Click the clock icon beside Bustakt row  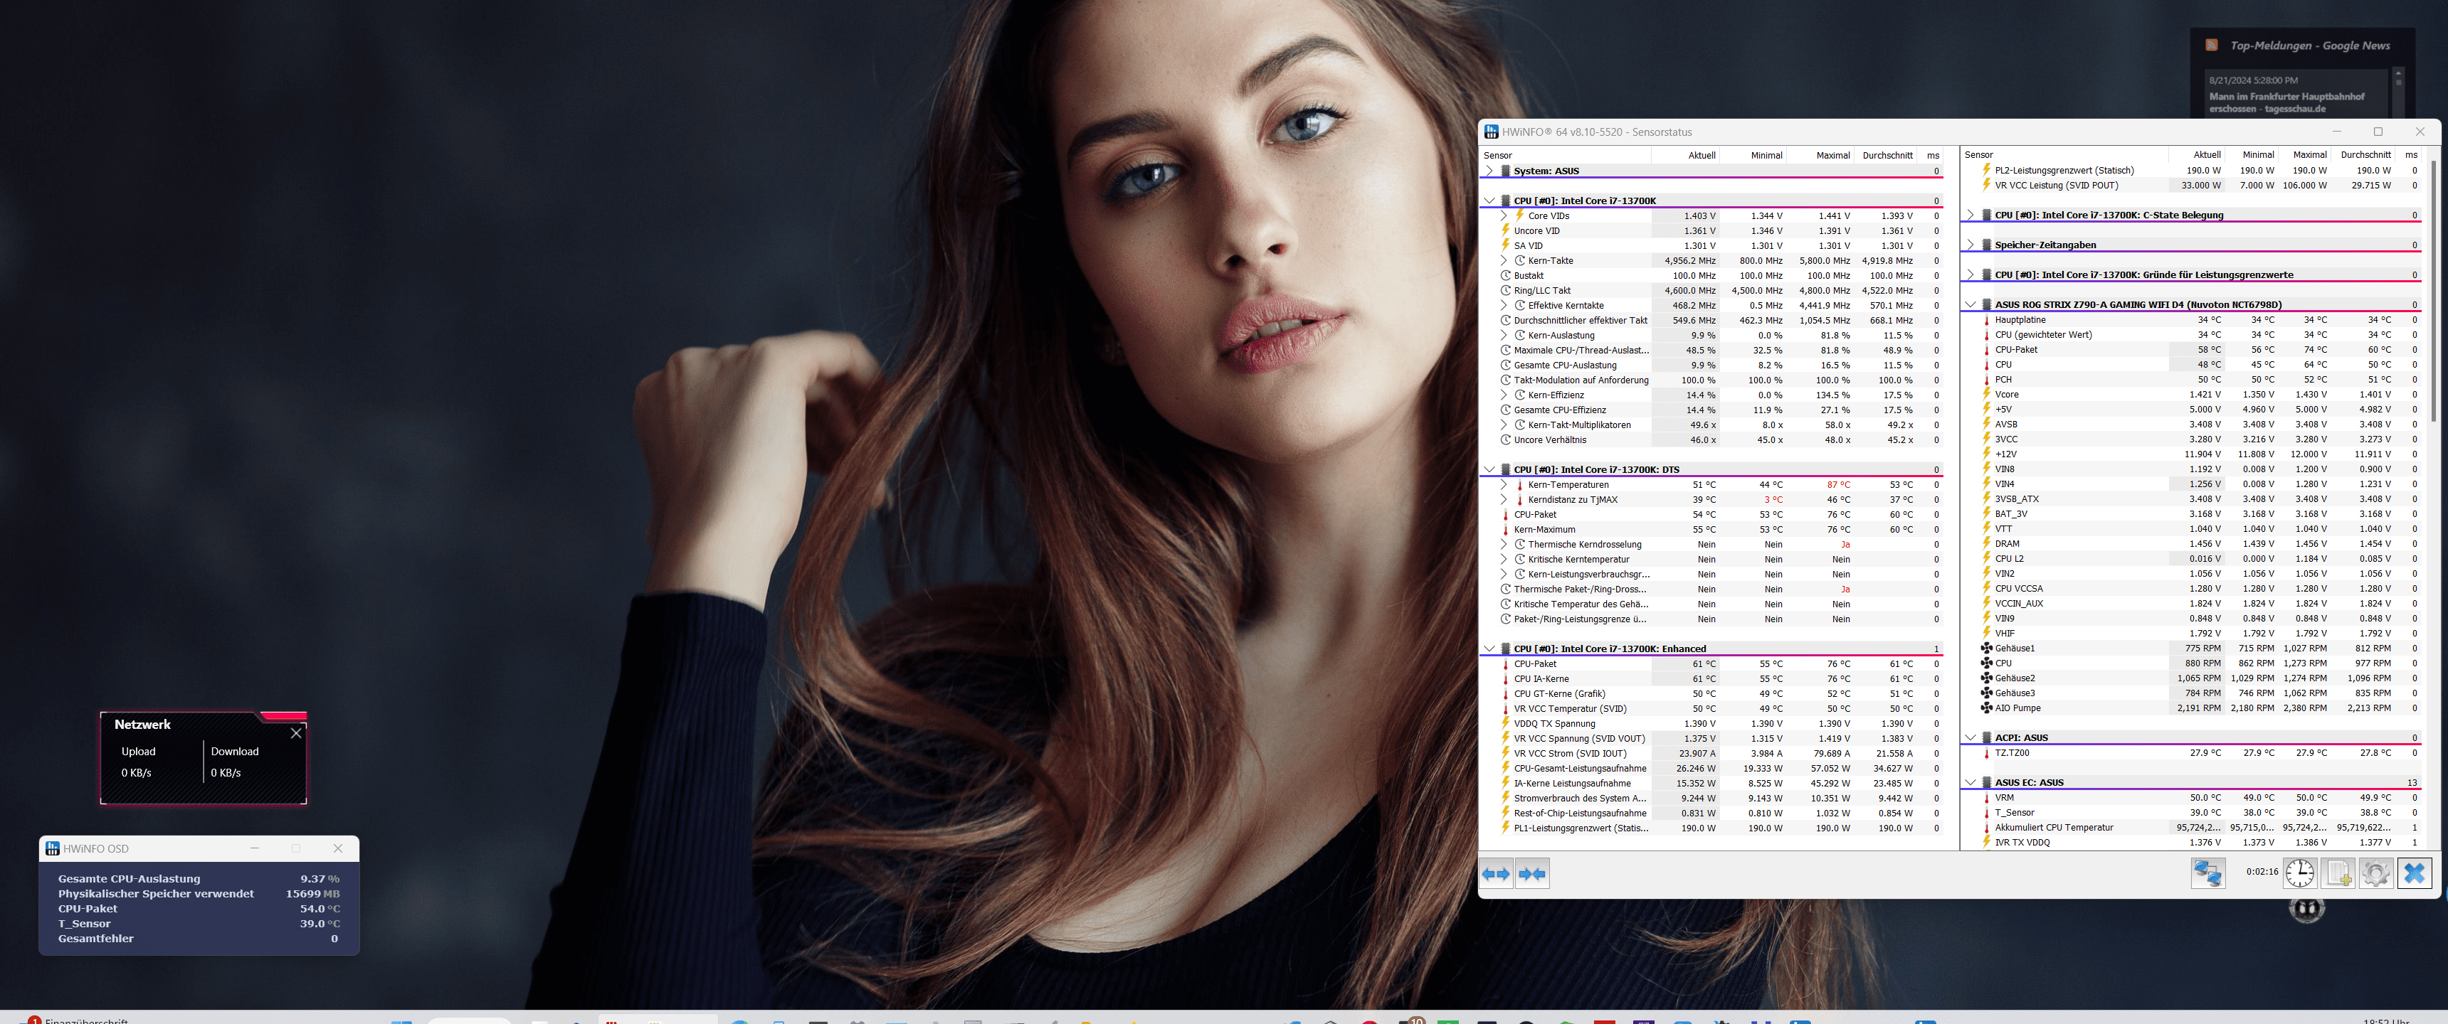[1505, 275]
